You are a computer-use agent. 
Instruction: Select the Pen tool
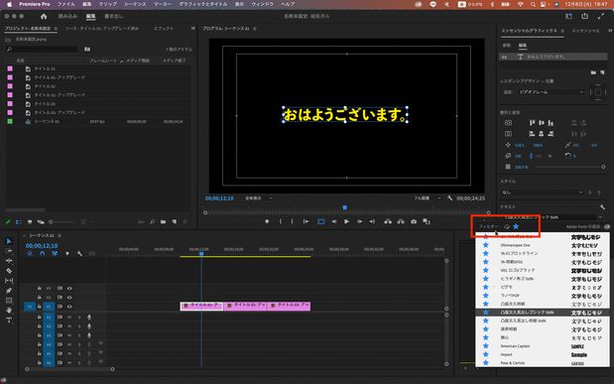pyautogui.click(x=9, y=291)
